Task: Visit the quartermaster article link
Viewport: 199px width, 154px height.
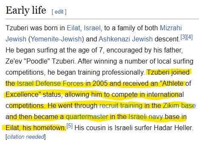Action: [x=87, y=117]
